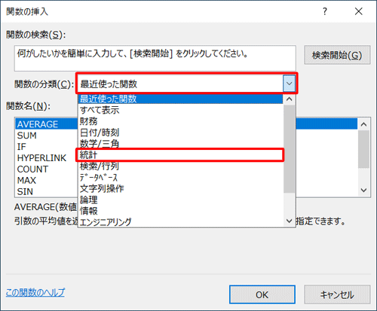Click category list scroll down arrow
The image size is (377, 311).
290,221
